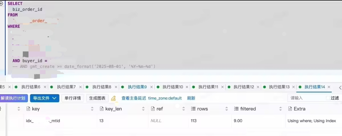Click the green status dot on 执行结果14
Image resolution: width=342 pixels, height=136 pixels.
pyautogui.click(x=300, y=87)
